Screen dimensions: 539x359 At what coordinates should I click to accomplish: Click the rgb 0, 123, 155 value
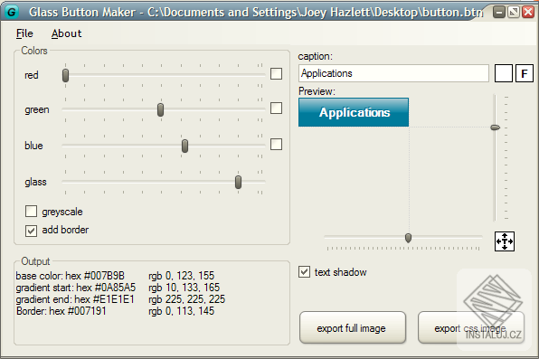tap(181, 276)
